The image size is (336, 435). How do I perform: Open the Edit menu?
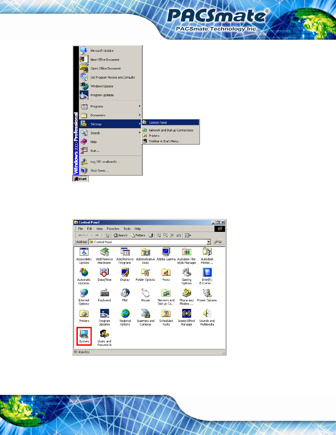[89, 229]
